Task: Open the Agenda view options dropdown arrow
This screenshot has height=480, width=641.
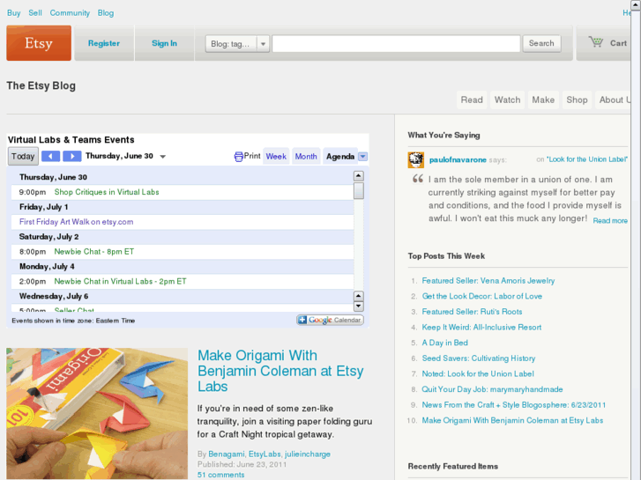Action: 362,157
